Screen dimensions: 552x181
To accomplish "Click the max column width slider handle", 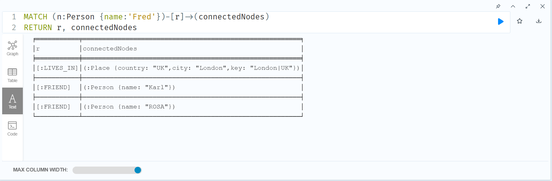I will [x=138, y=170].
